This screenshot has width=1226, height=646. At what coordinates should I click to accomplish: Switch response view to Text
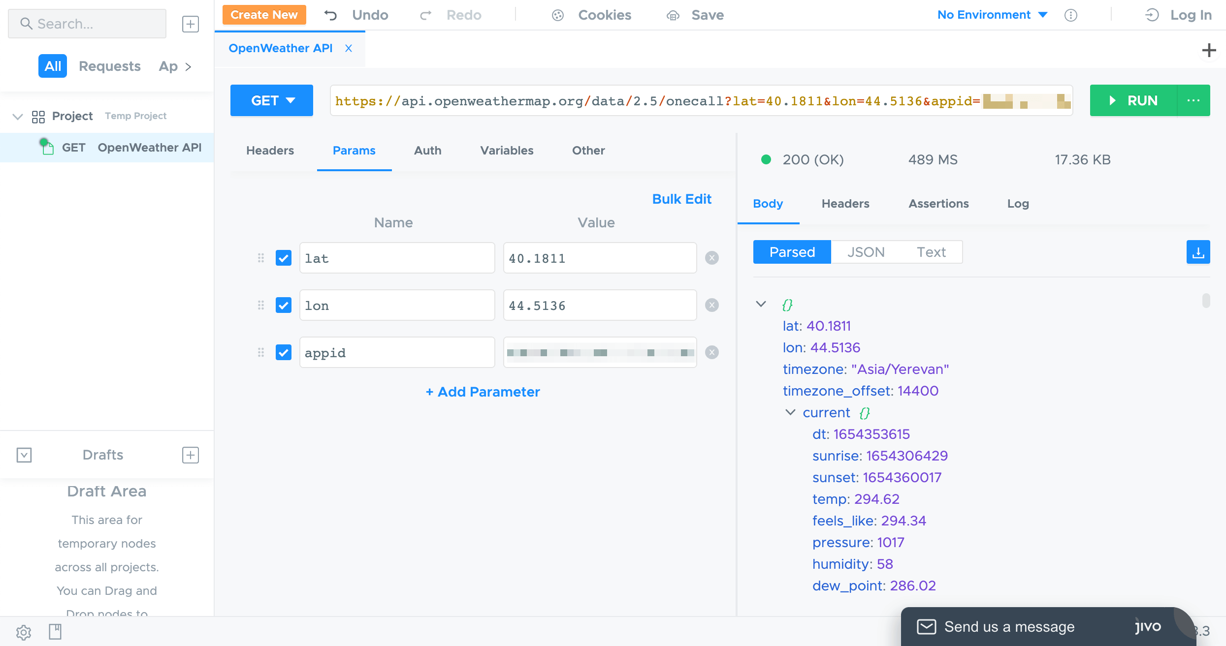(931, 252)
